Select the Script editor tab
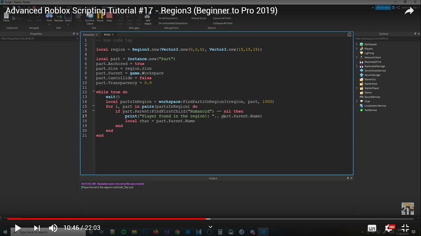 pyautogui.click(x=107, y=35)
